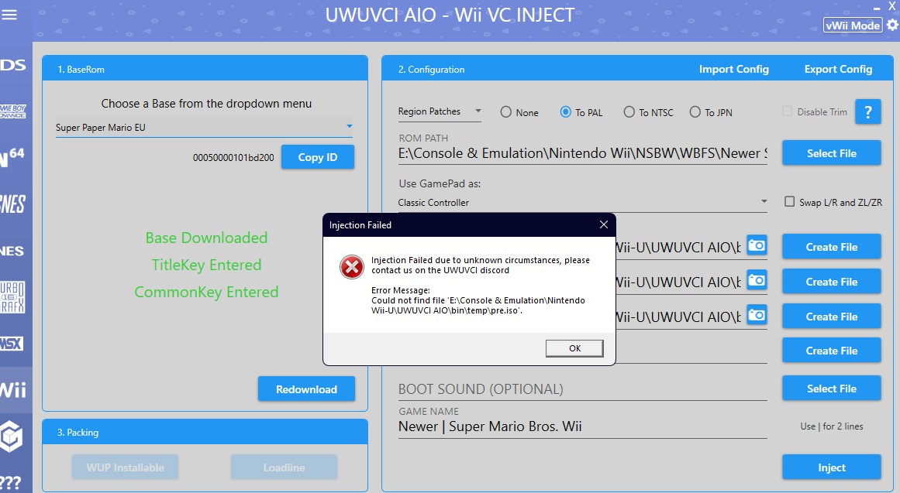900x493 pixels.
Task: Close the Injection Failed dialog
Action: [x=603, y=224]
